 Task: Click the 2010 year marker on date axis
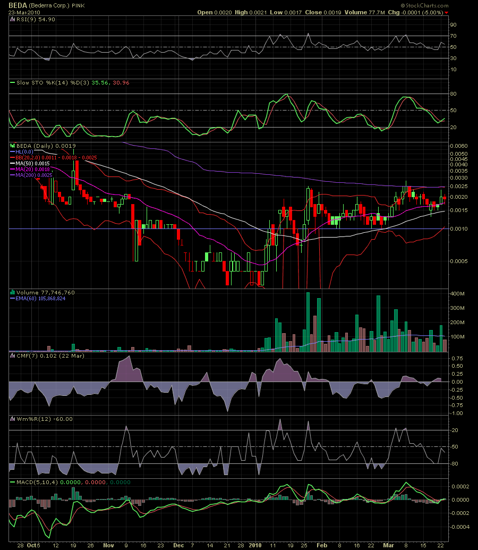256,545
